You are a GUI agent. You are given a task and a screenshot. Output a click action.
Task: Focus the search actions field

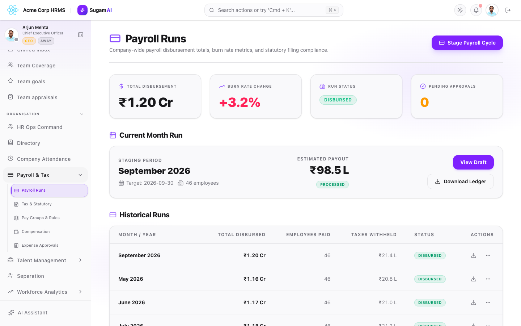(x=274, y=10)
